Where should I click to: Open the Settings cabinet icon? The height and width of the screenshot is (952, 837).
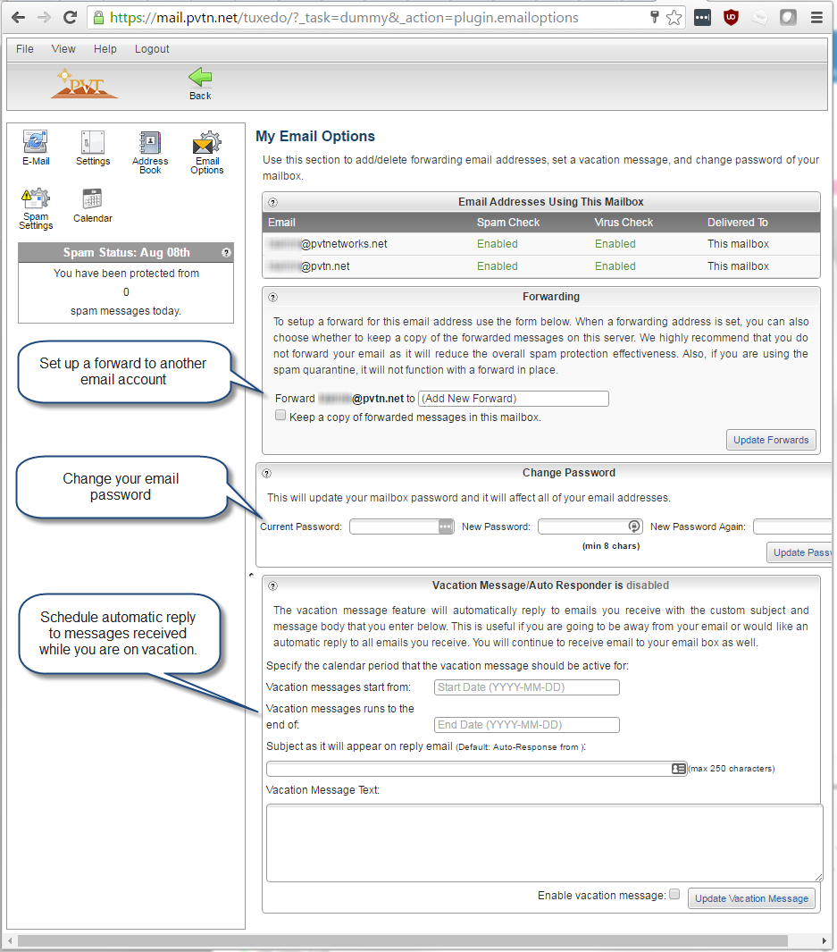93,147
